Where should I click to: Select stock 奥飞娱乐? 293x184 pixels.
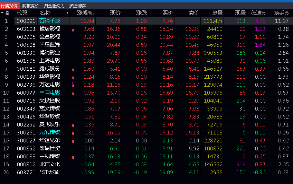(50, 124)
